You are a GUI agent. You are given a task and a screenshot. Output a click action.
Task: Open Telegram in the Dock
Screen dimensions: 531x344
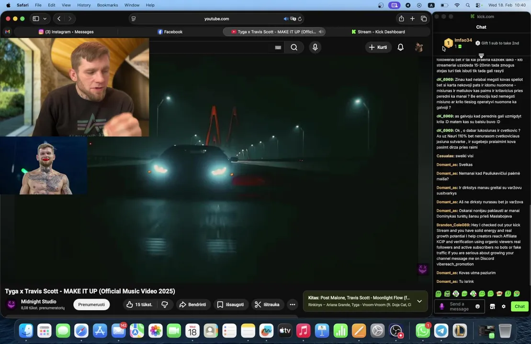pyautogui.click(x=441, y=331)
